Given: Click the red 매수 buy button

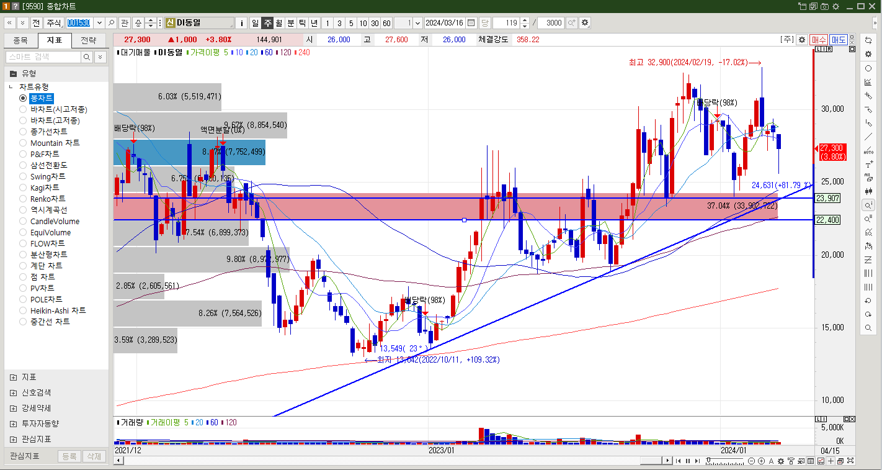Looking at the screenshot, I should pyautogui.click(x=819, y=39).
